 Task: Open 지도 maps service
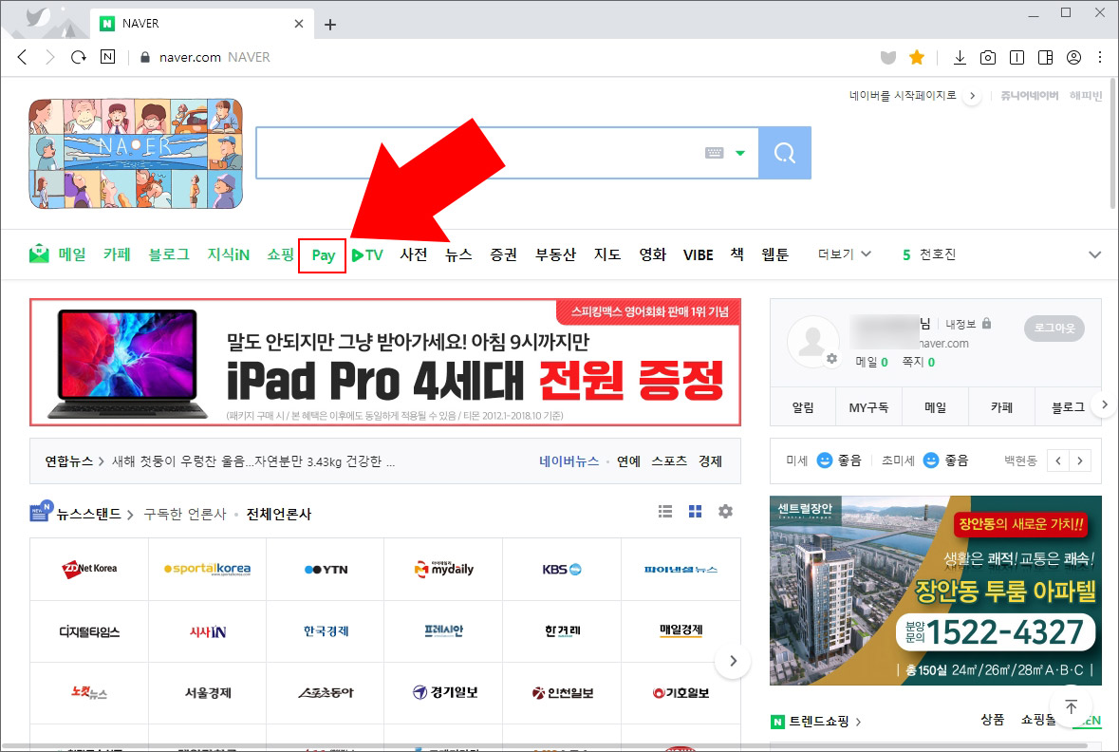607,254
